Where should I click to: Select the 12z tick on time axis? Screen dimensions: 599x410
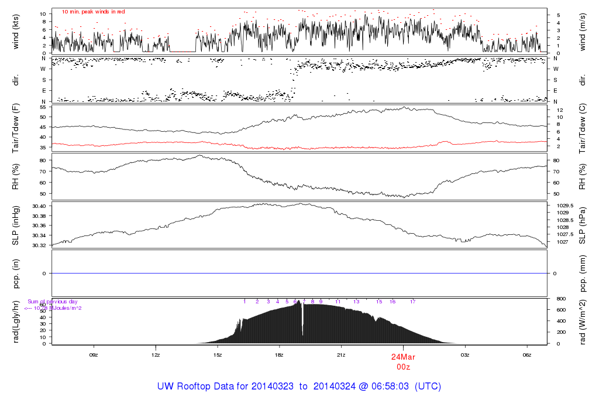pyautogui.click(x=156, y=354)
